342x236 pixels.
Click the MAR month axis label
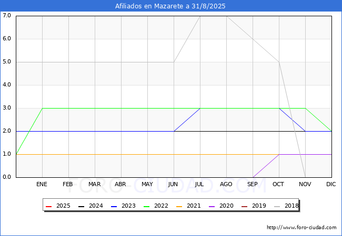pyautogui.click(x=94, y=184)
